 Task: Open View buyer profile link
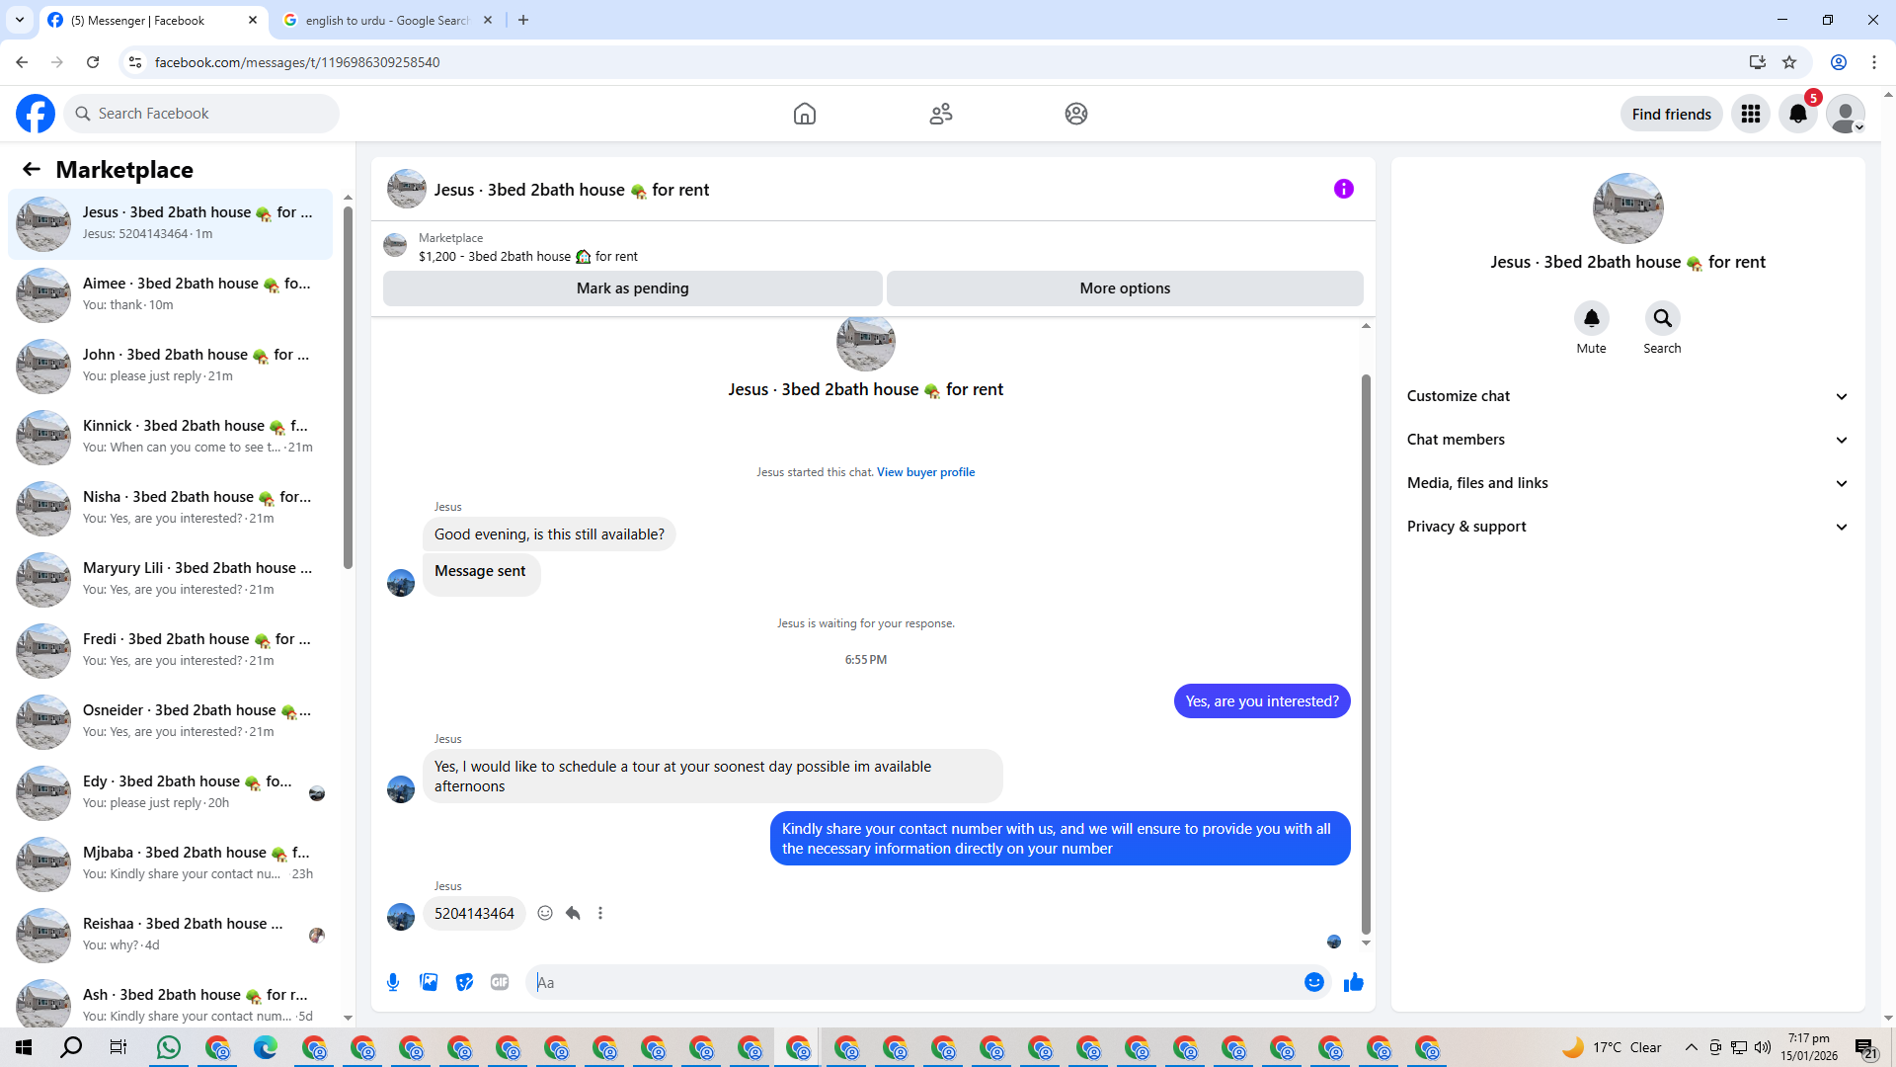(925, 472)
